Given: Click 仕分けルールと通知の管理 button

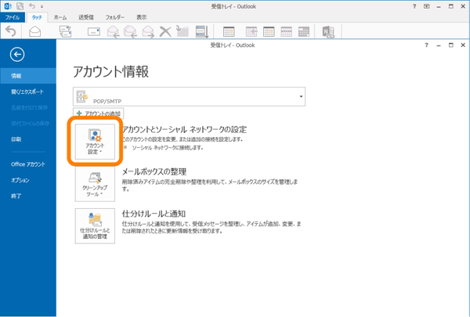Looking at the screenshot, I should pyautogui.click(x=95, y=226).
